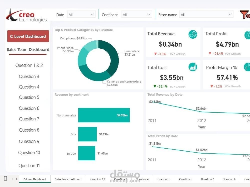The image size is (250, 187).
Task: Click the Profit Margin % card icon
Action: click(247, 67)
